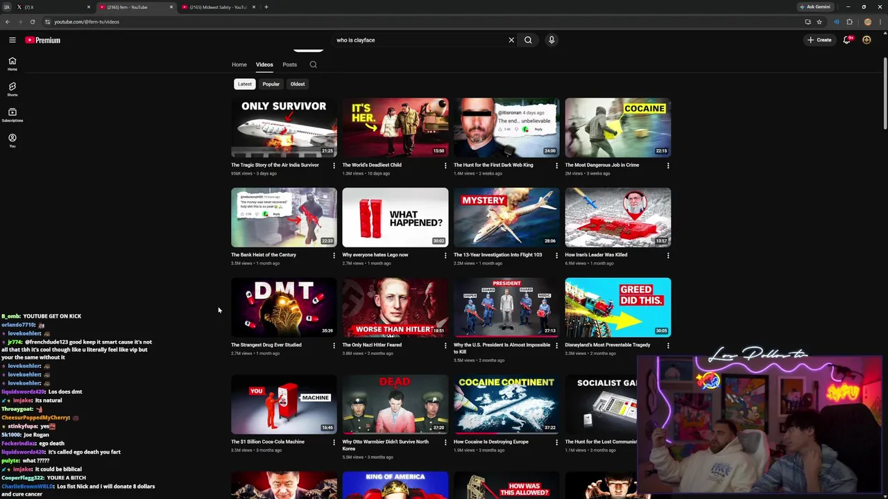
Task: Open options menu for World's Deadliest Child video
Action: (445, 166)
